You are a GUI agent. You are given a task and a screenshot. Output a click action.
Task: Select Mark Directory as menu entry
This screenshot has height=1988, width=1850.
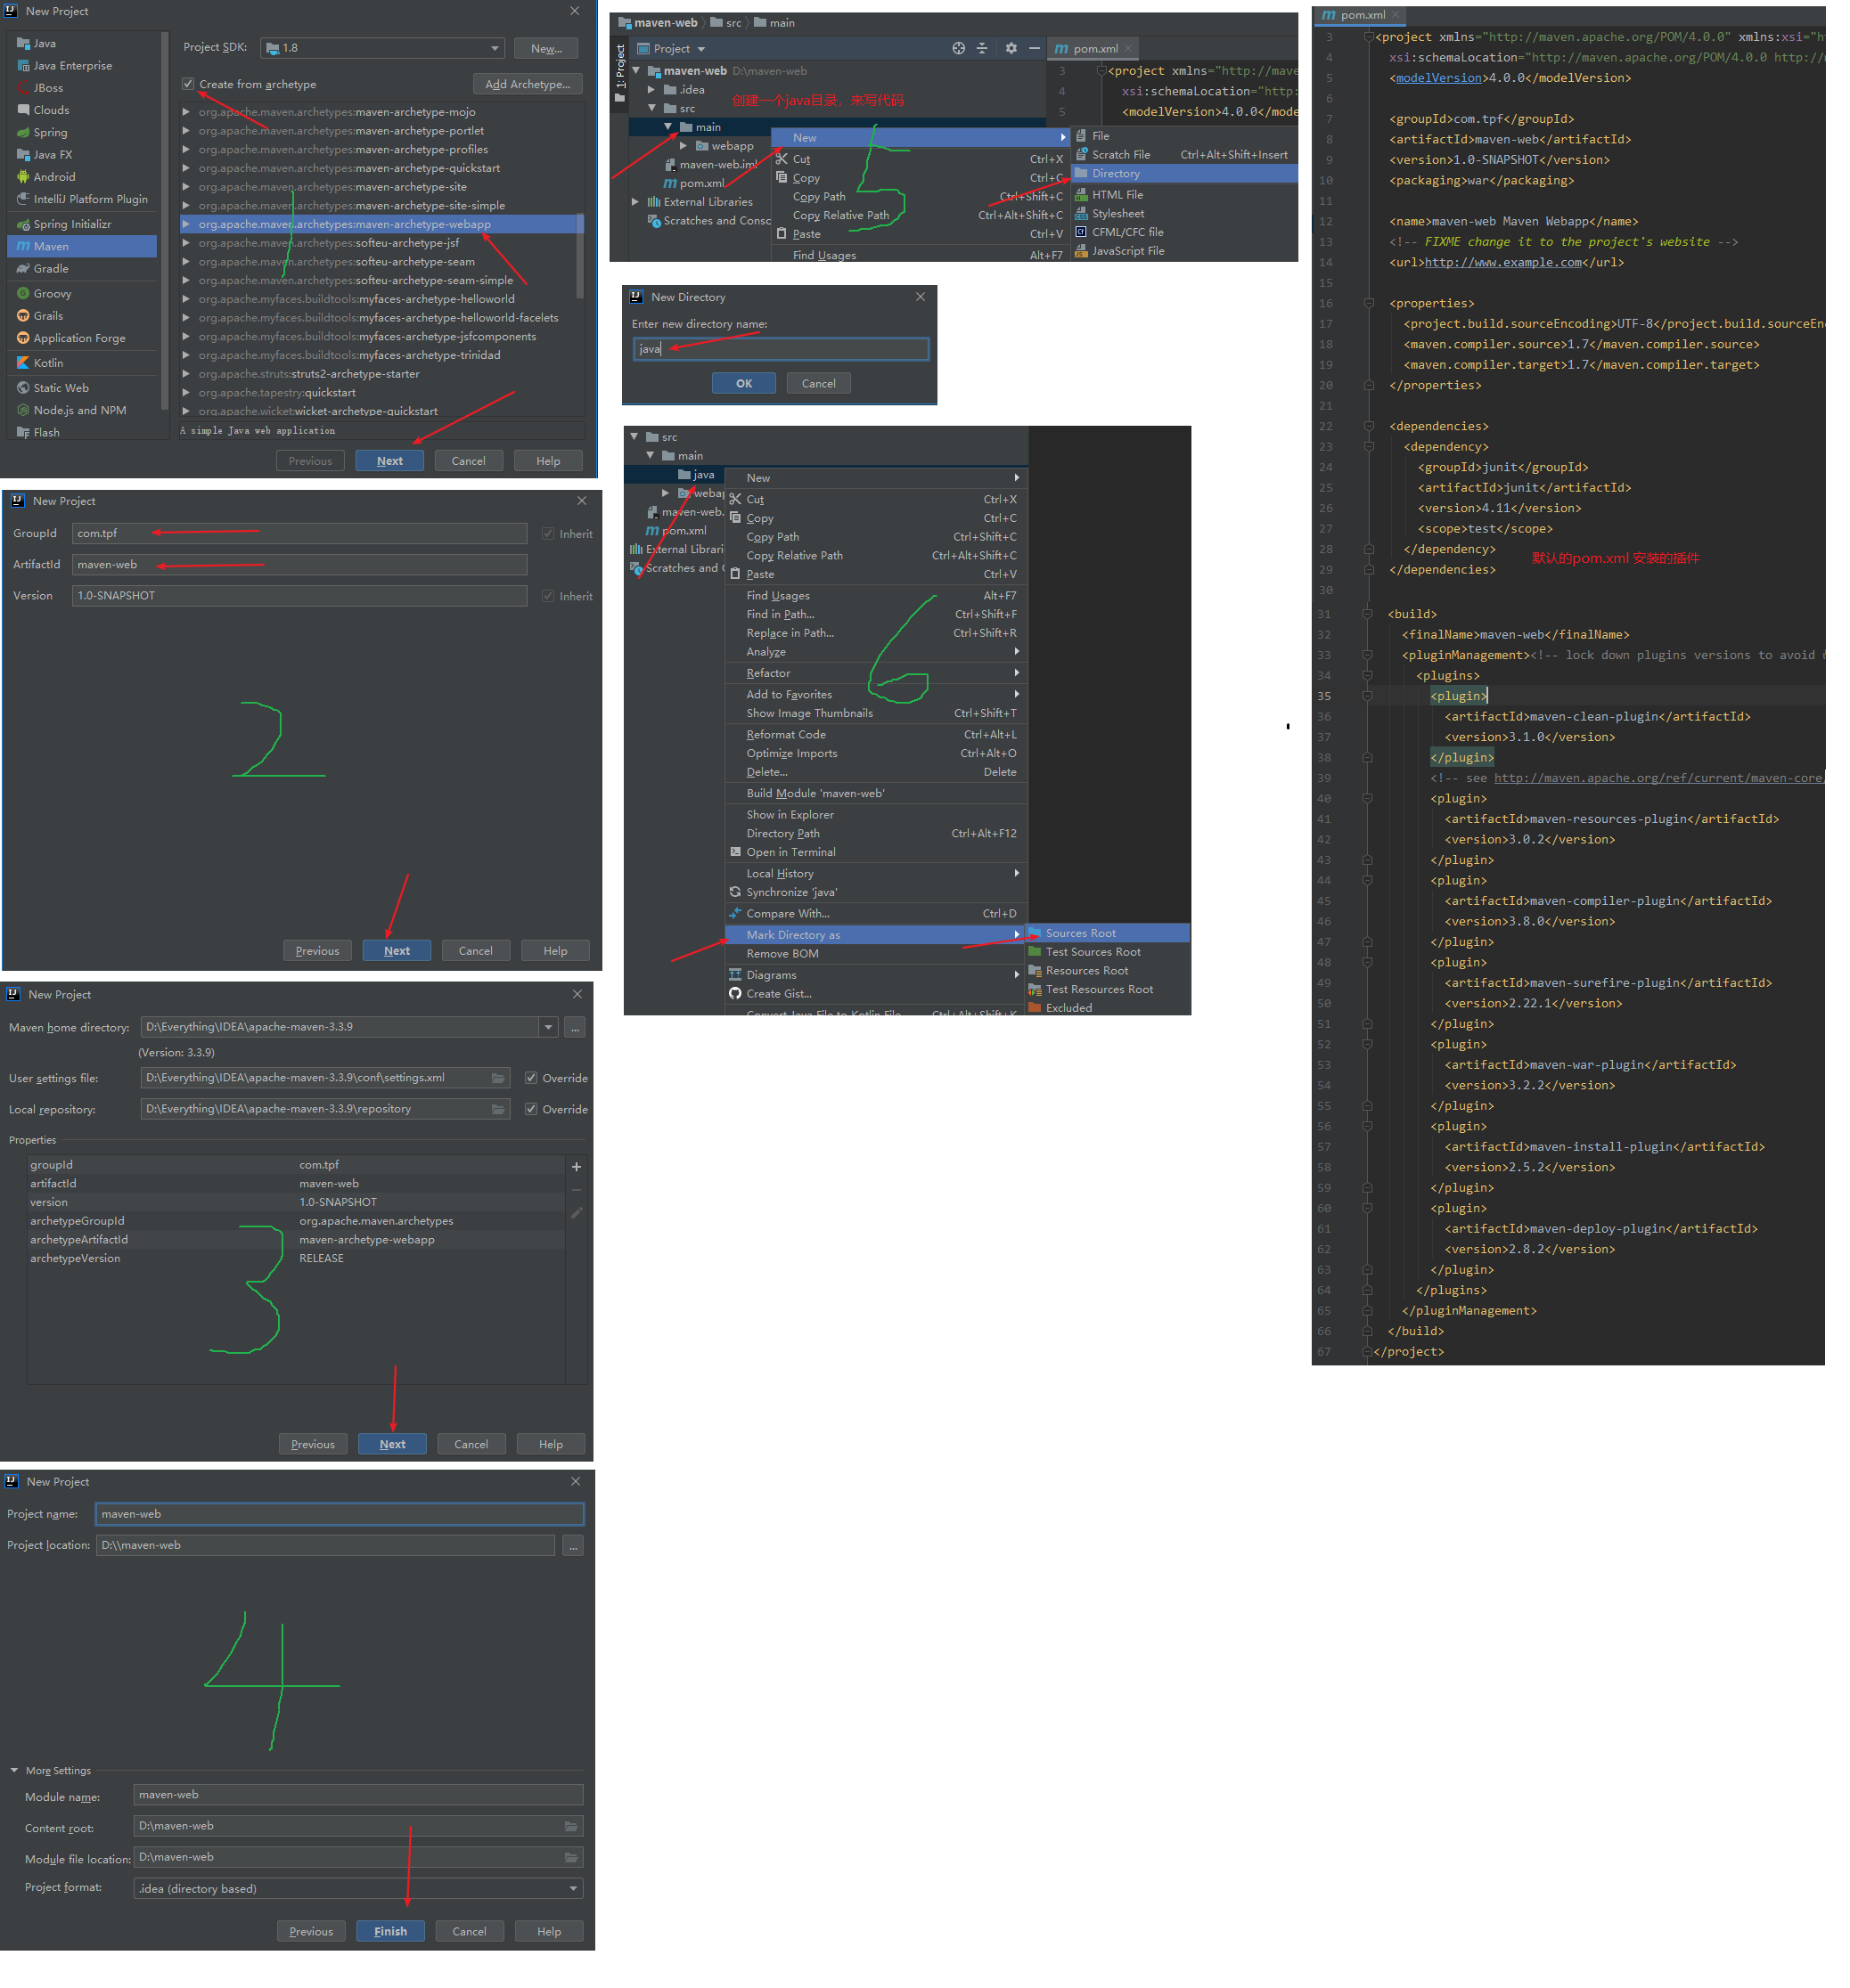click(x=875, y=935)
